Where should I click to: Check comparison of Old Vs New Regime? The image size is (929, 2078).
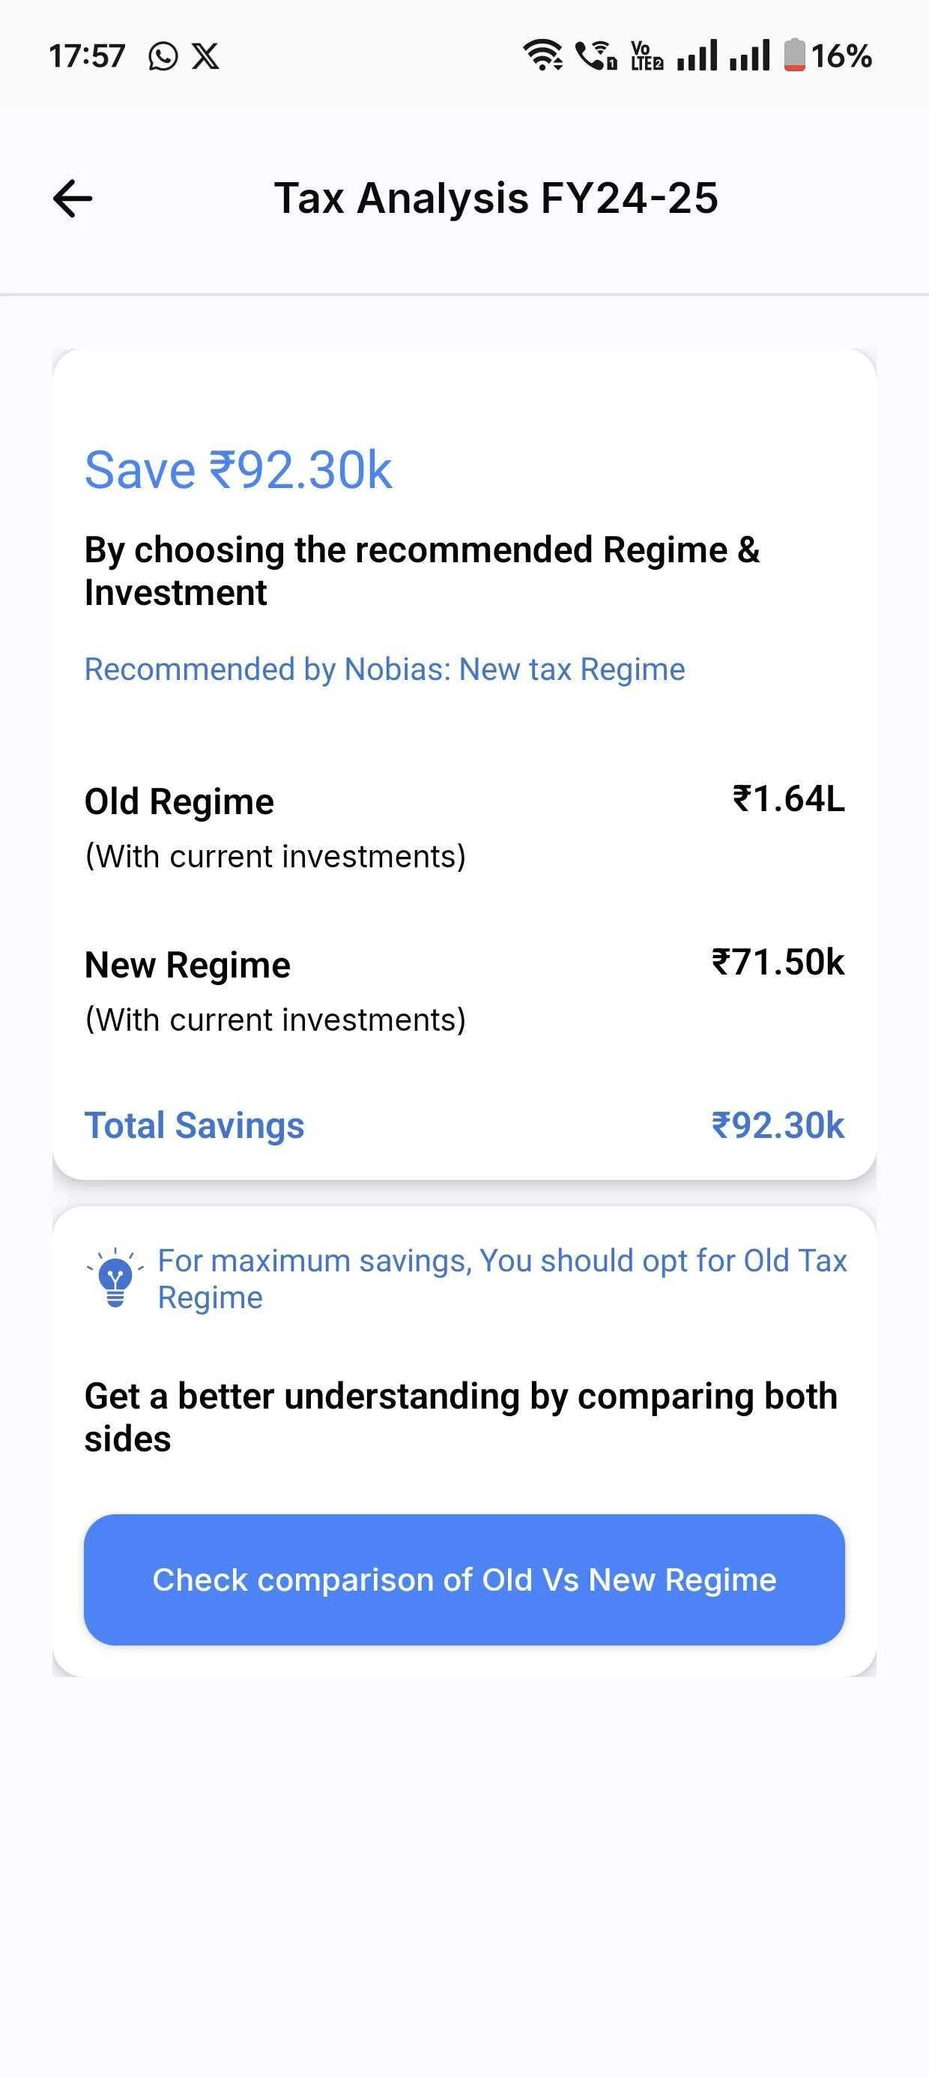coord(464,1579)
